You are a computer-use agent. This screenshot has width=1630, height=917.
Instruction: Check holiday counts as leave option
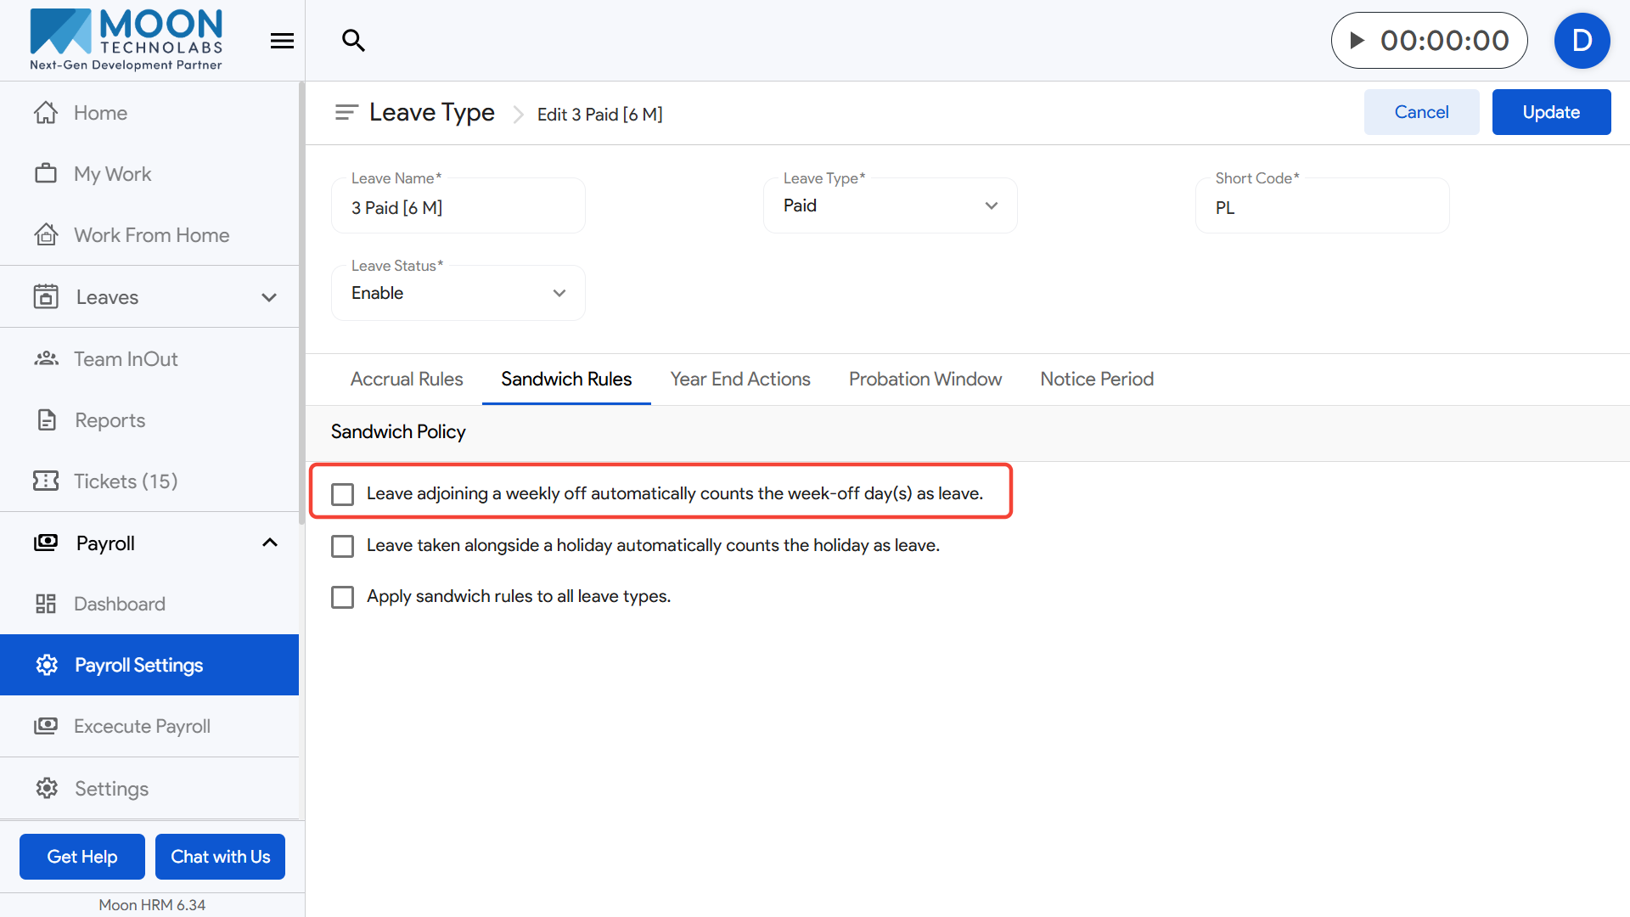pos(342,546)
